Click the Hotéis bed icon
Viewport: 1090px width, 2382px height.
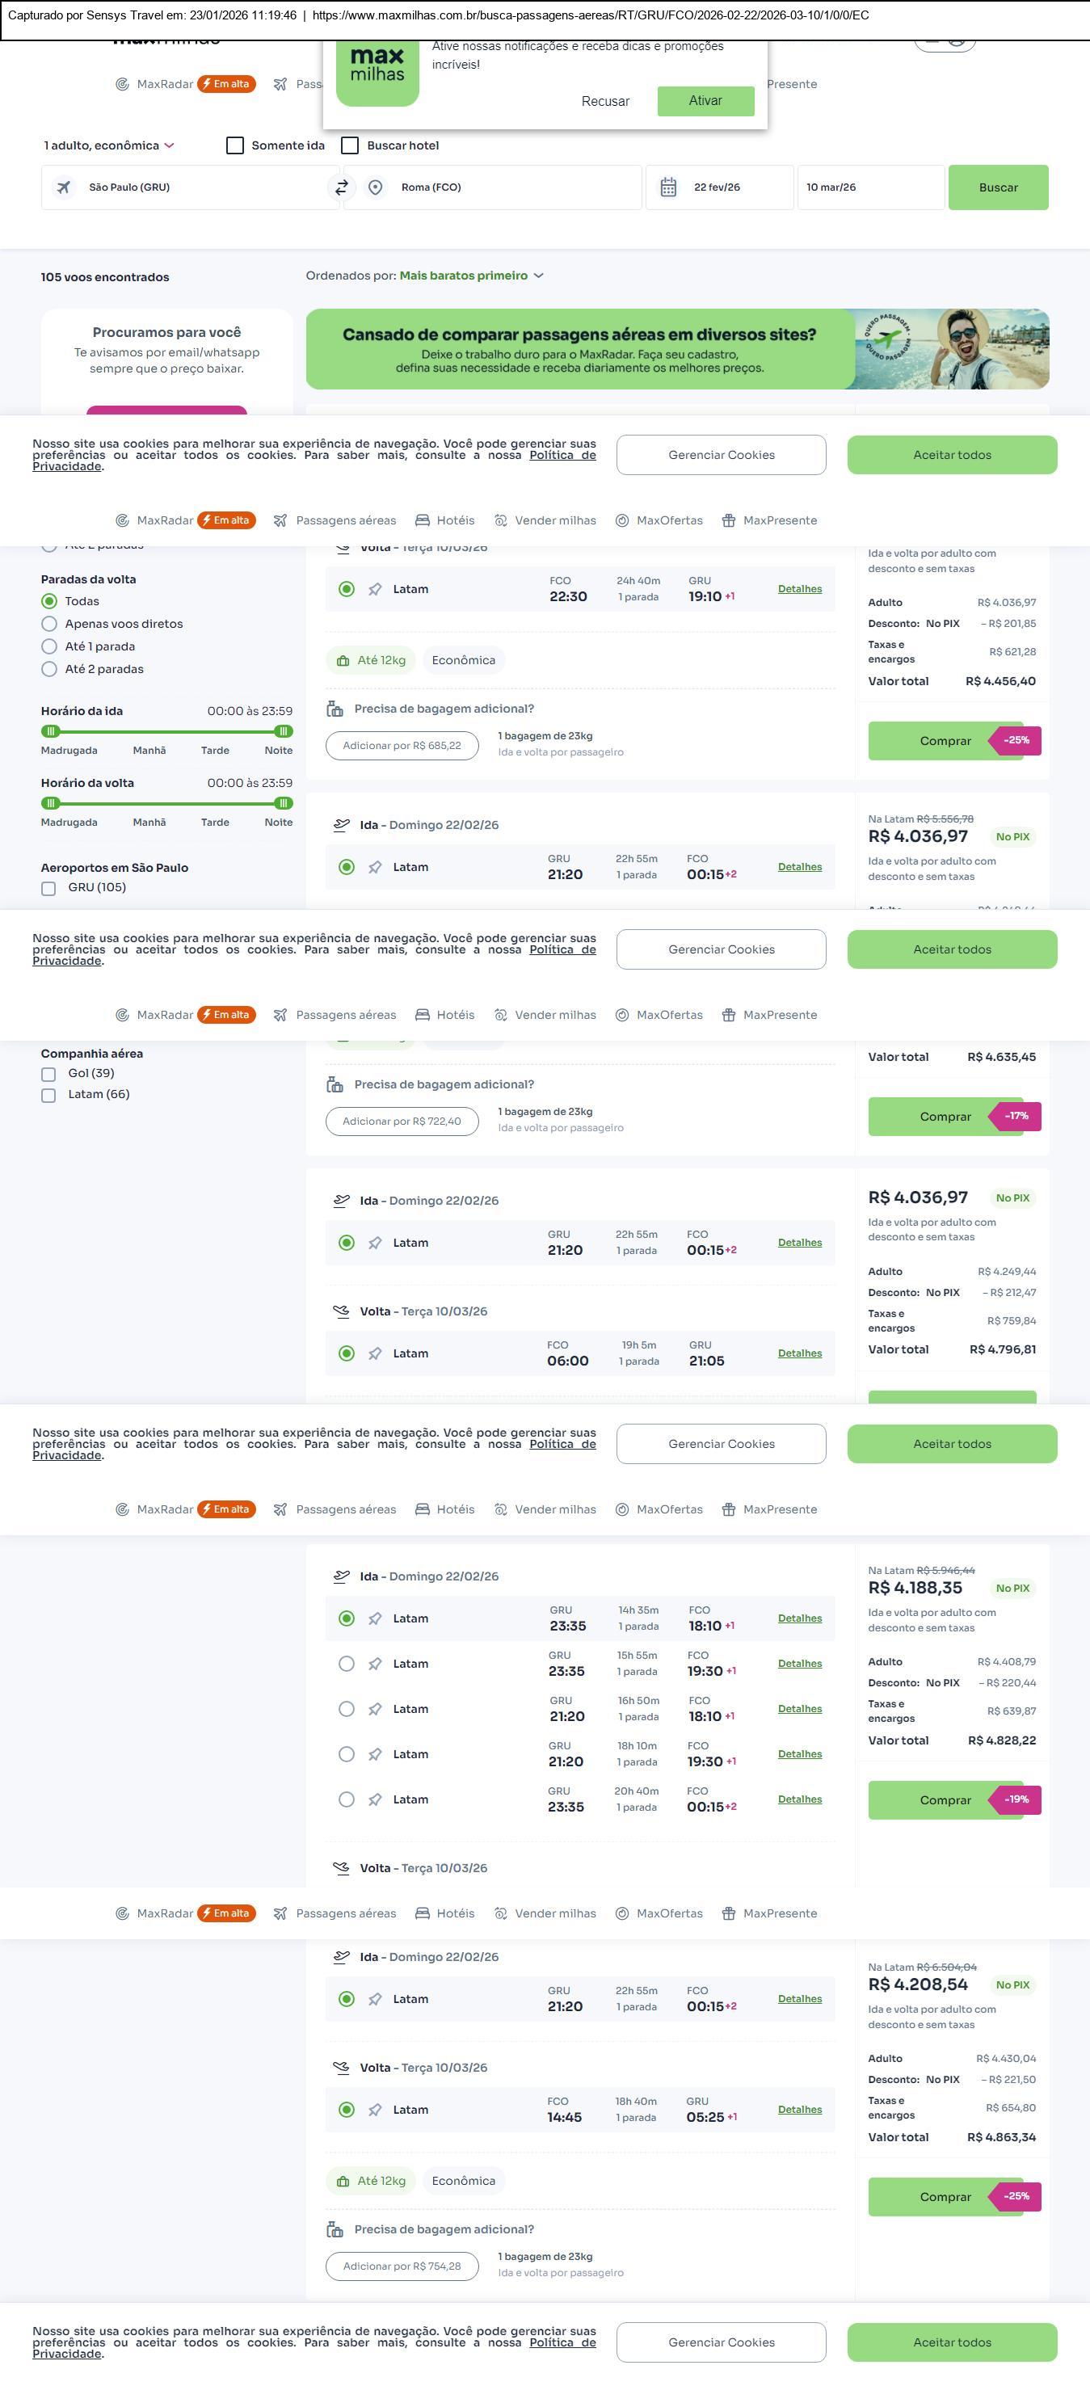click(x=423, y=520)
